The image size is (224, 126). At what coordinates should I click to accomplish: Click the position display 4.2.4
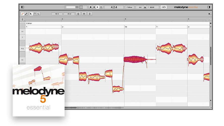coord(114,7)
